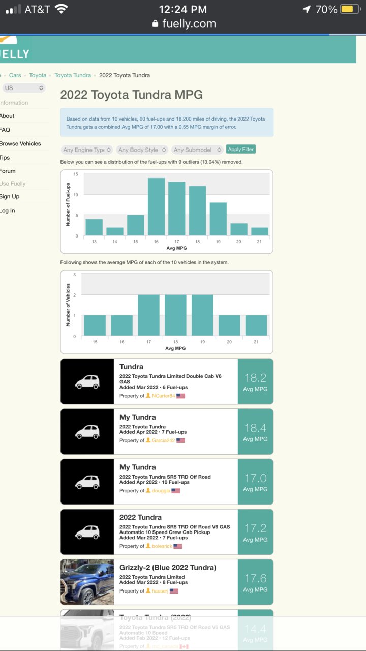The height and width of the screenshot is (651, 366).
Task: Go to Cars breadcrumb
Action: [15, 75]
